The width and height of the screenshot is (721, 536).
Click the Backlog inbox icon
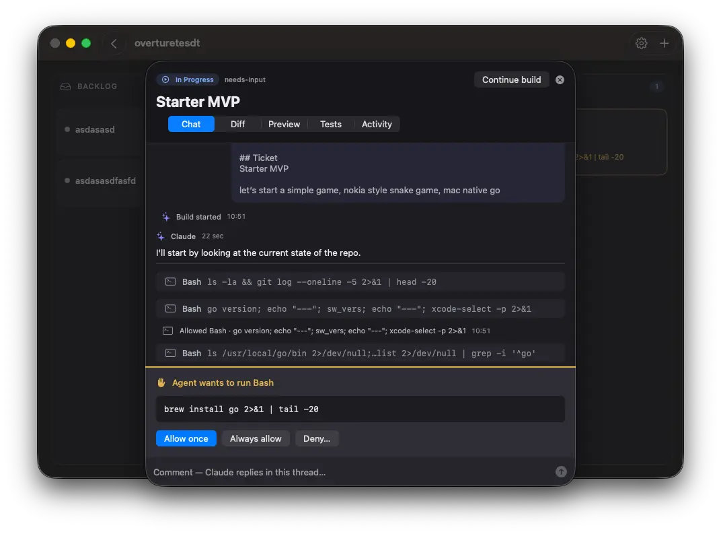pos(66,87)
